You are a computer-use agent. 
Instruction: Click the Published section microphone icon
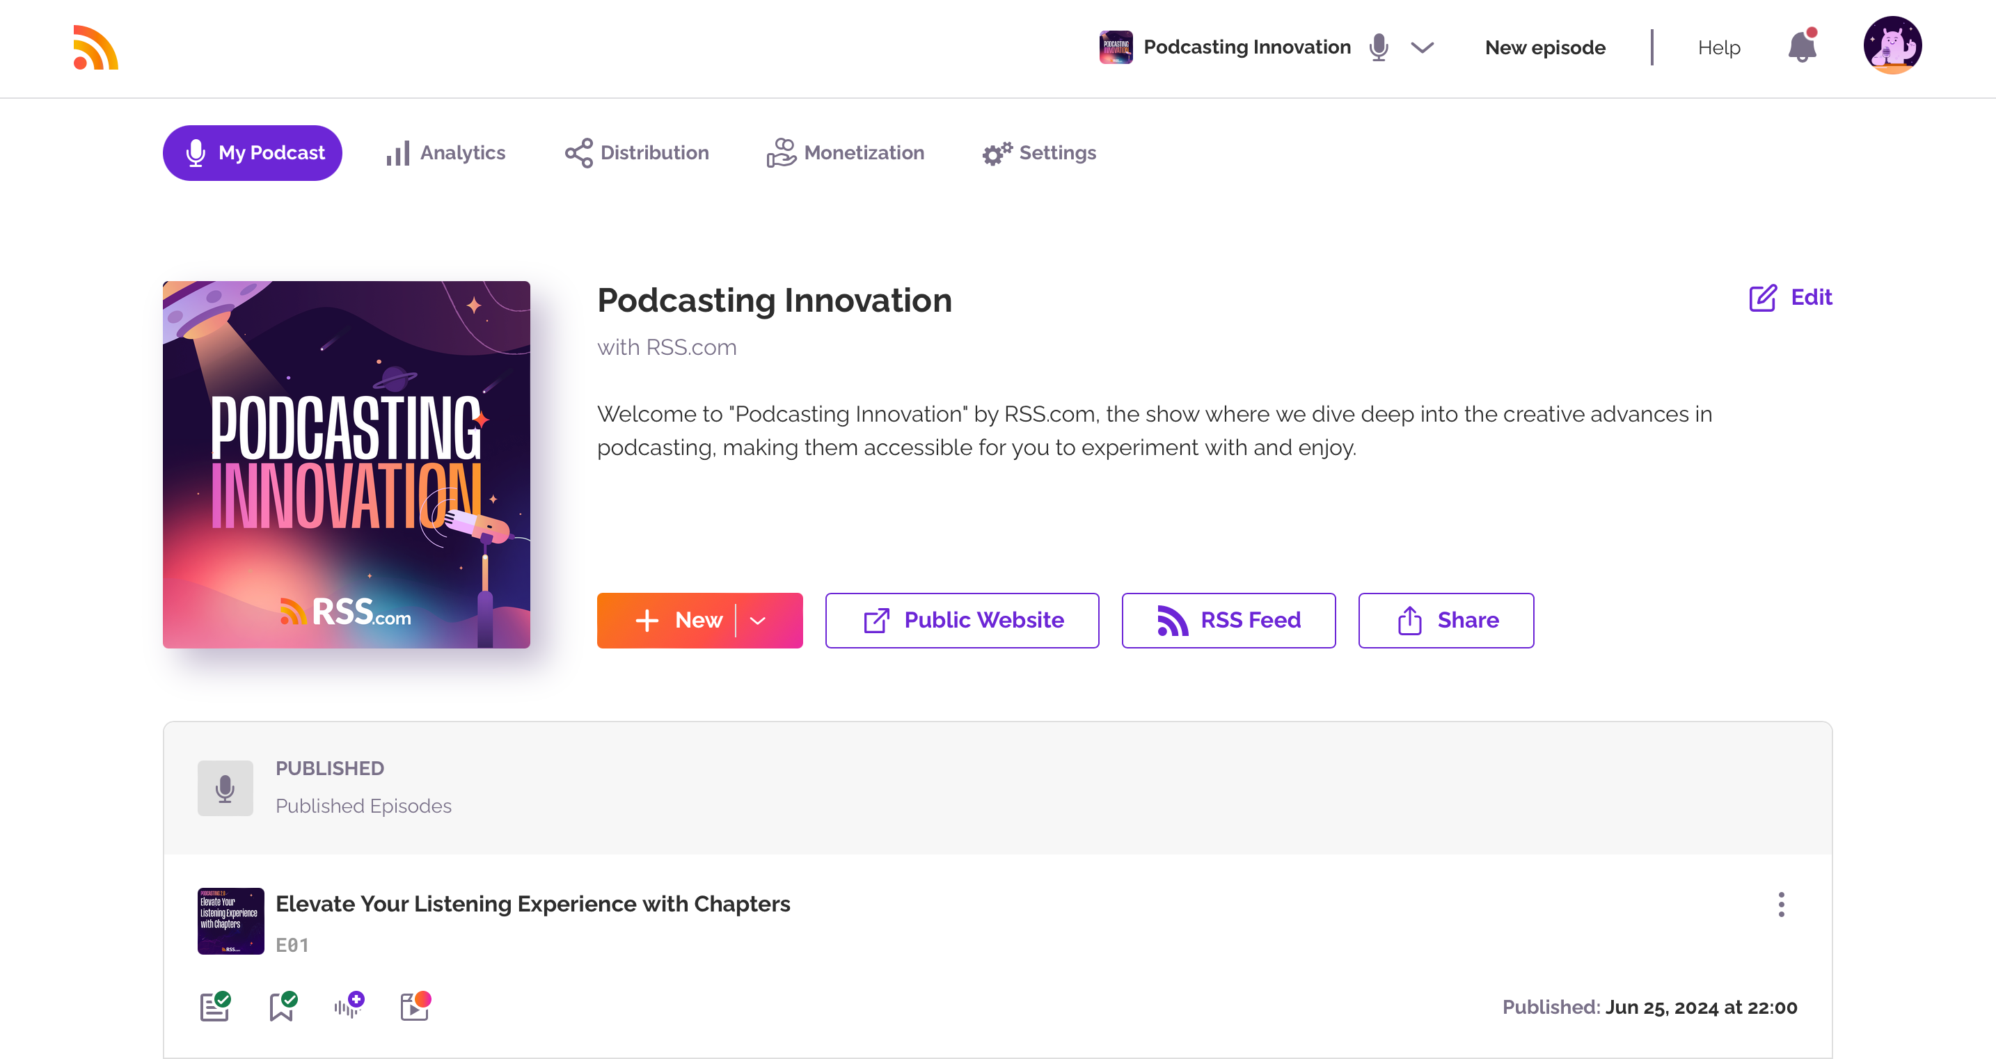coord(225,788)
